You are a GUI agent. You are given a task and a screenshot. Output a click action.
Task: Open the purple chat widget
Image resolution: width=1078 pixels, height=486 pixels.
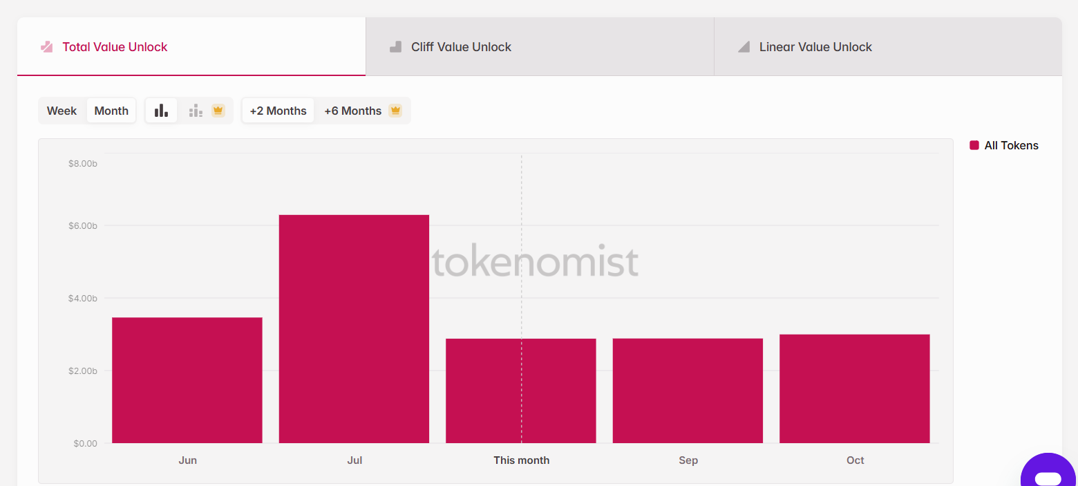1048,474
